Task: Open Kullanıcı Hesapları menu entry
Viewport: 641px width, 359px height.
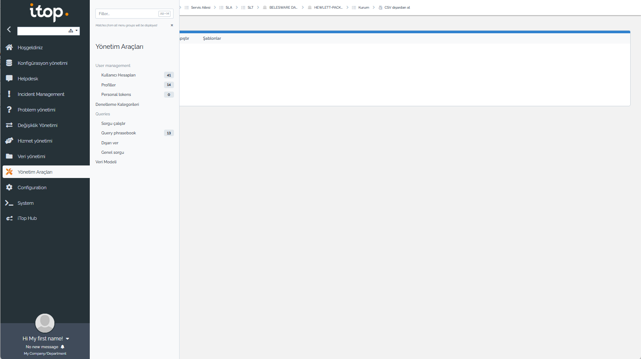Action: 118,75
